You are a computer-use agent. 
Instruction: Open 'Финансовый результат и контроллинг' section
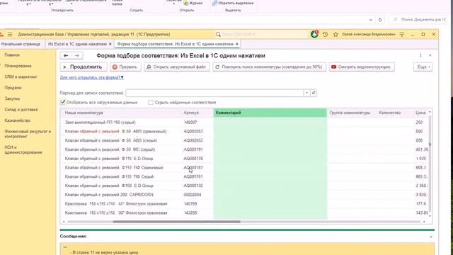click(x=28, y=134)
